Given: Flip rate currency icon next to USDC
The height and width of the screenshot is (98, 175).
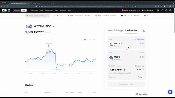Looking at the screenshot, I should (143, 70).
